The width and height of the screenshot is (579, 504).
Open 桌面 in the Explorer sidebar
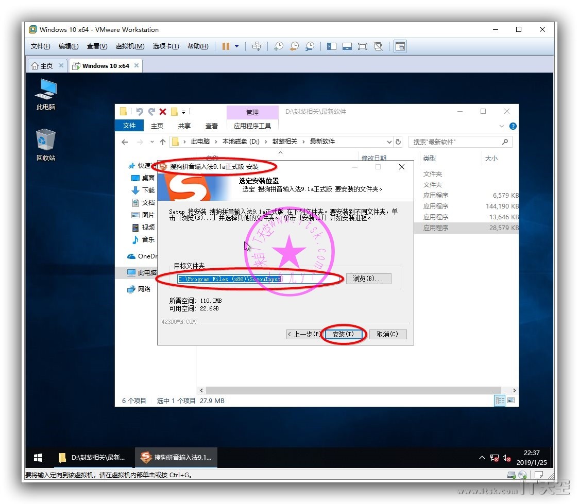click(x=144, y=178)
